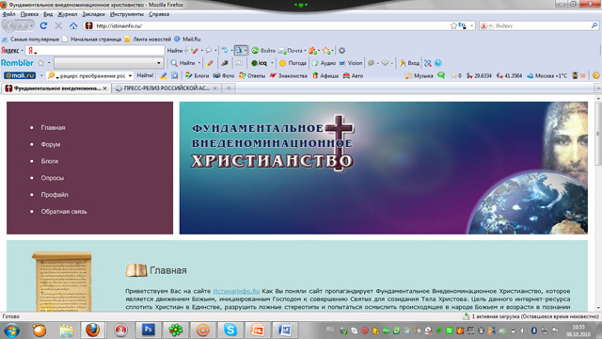Open Photoshop from the taskbar
602x339 pixels.
click(149, 331)
